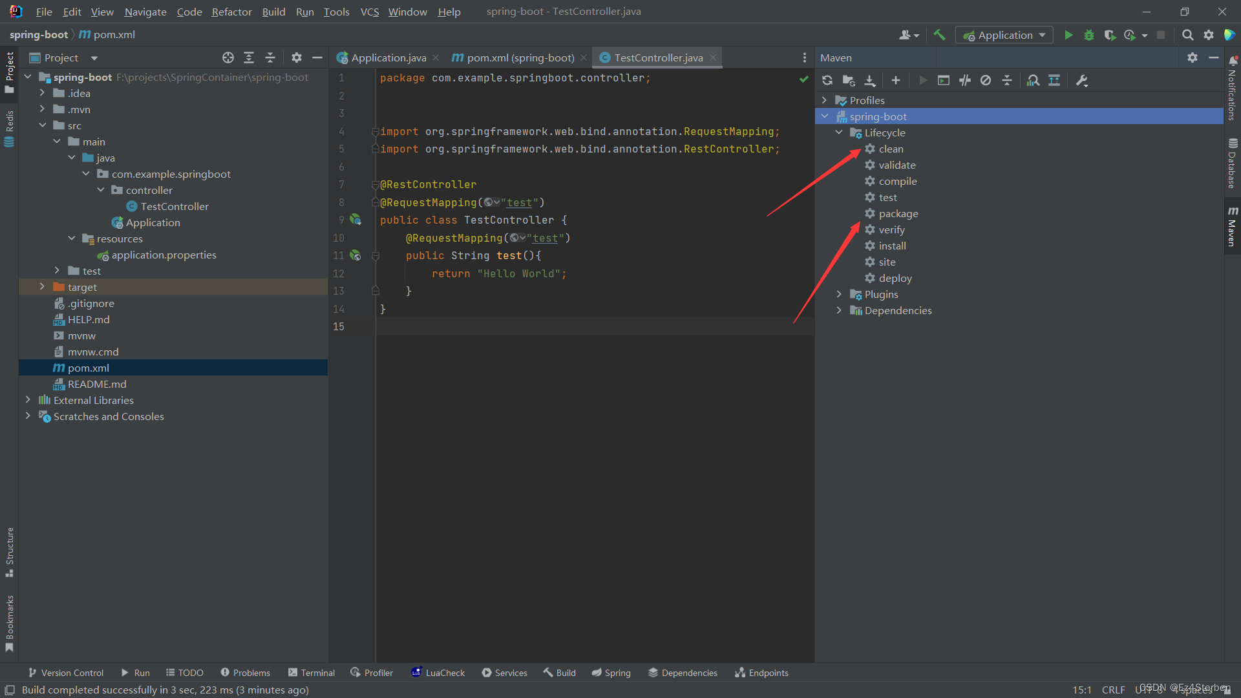Download sources and documentation in Maven toolbar
This screenshot has width=1241, height=698.
click(870, 81)
